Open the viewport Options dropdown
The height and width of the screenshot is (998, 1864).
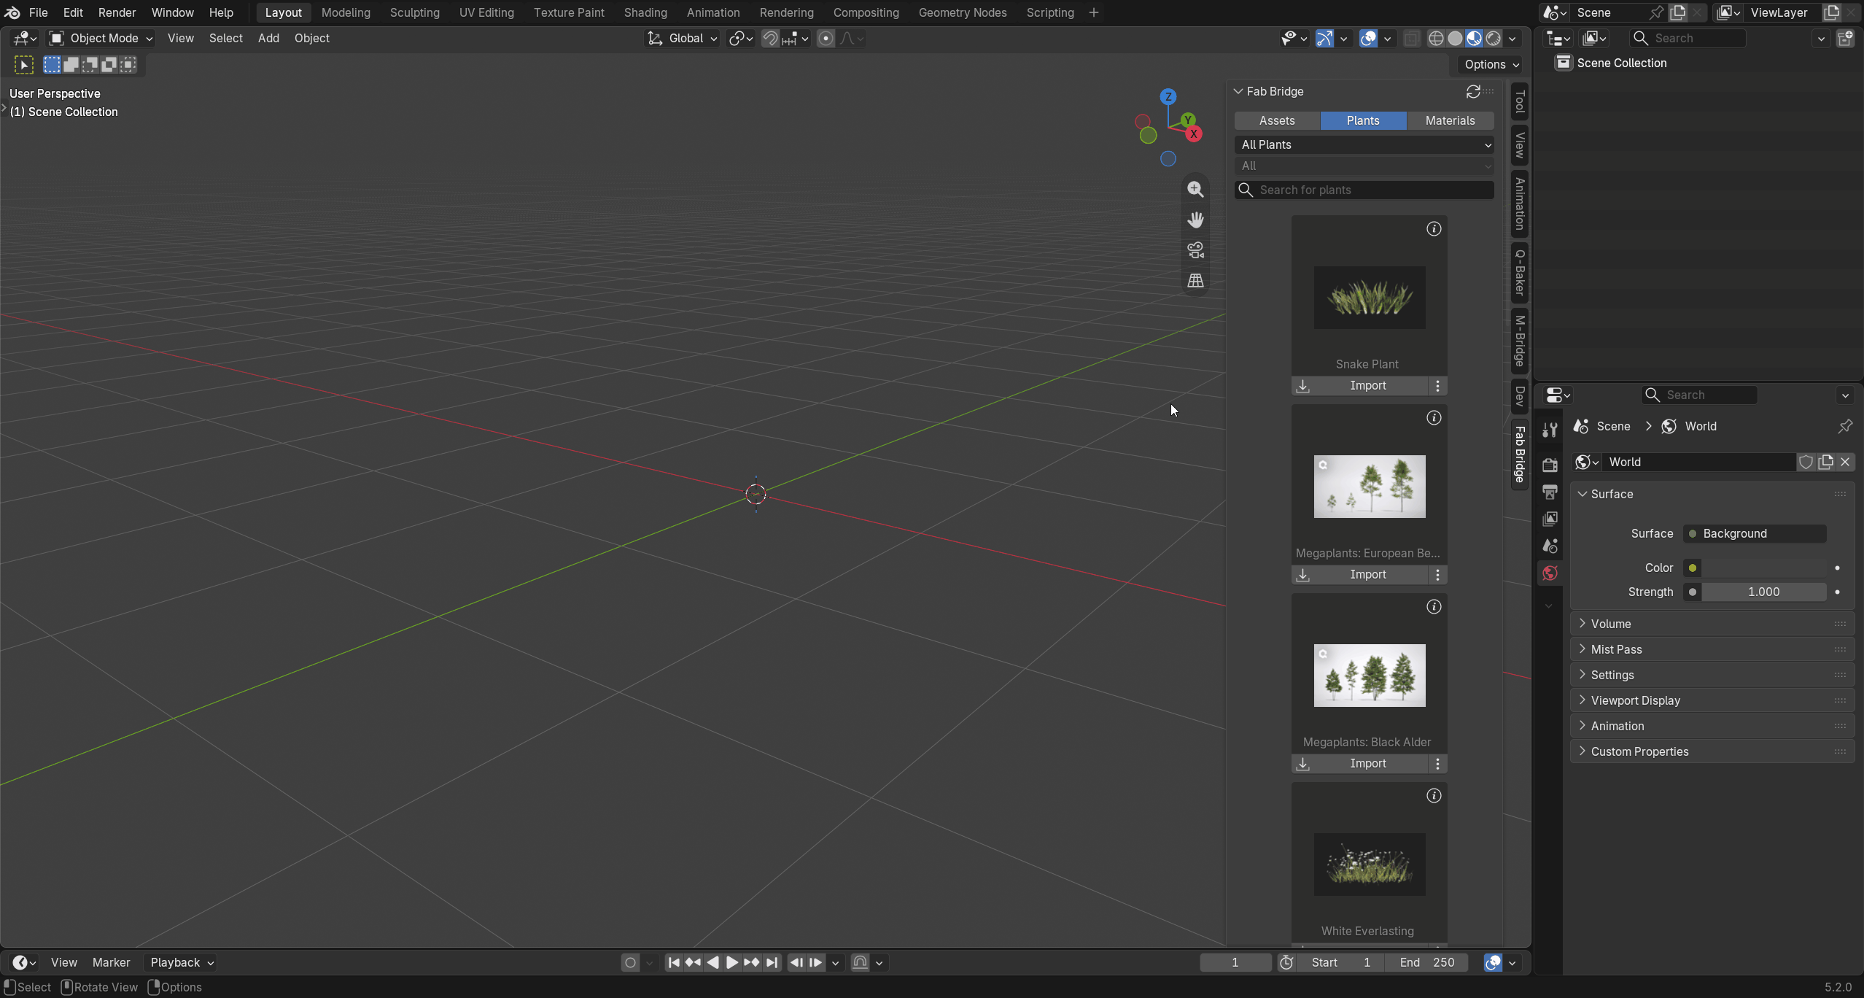point(1491,65)
